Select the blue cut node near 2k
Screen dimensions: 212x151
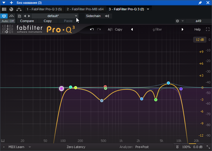tap(142, 99)
